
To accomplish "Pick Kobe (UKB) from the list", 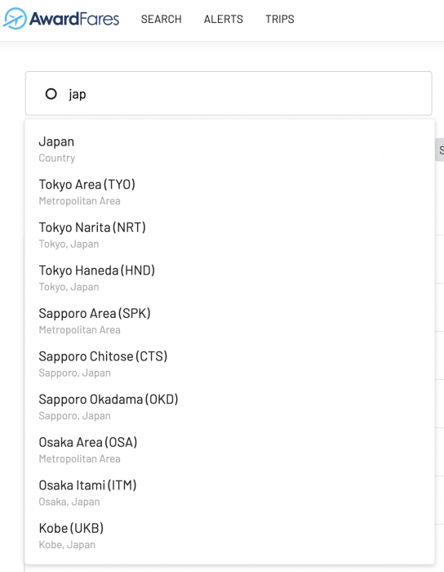I will pos(229,536).
